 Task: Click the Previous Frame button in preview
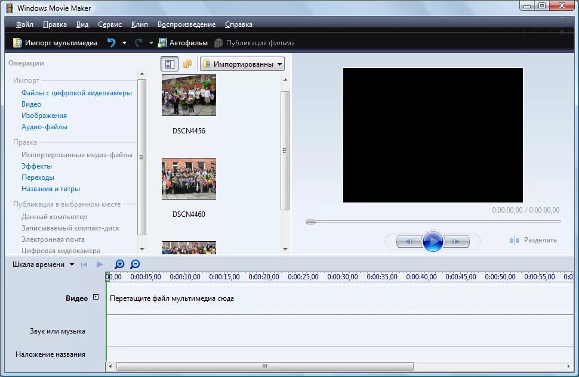coord(409,241)
